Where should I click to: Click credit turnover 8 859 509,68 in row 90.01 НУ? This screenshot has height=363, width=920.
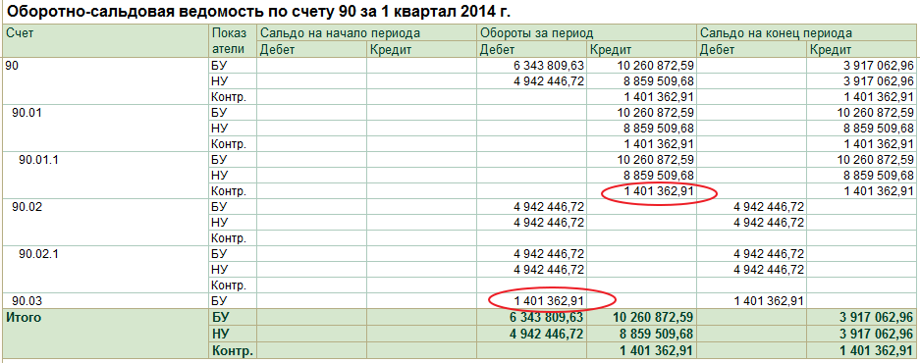(658, 129)
